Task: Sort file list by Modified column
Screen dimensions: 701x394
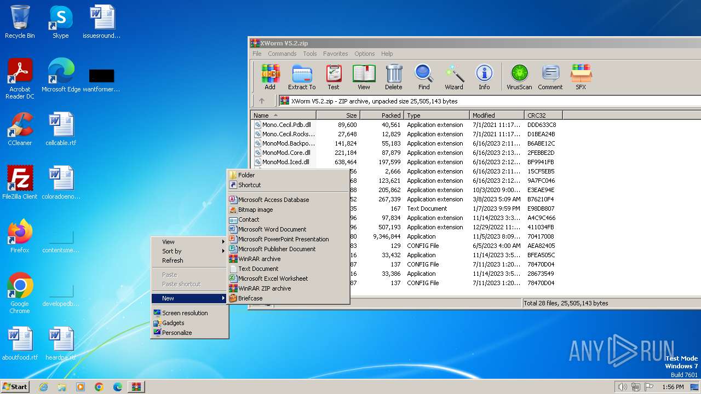Action: click(497, 115)
